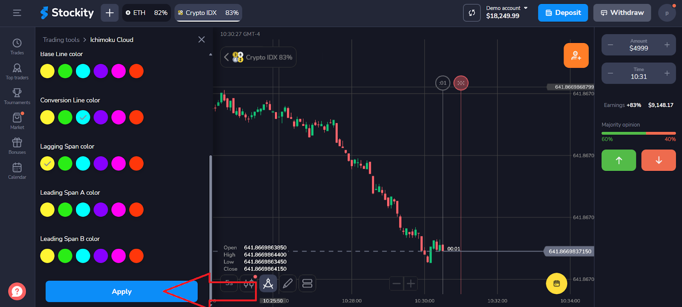The width and height of the screenshot is (682, 307).
Task: Open Market in the sidebar
Action: pos(17,121)
